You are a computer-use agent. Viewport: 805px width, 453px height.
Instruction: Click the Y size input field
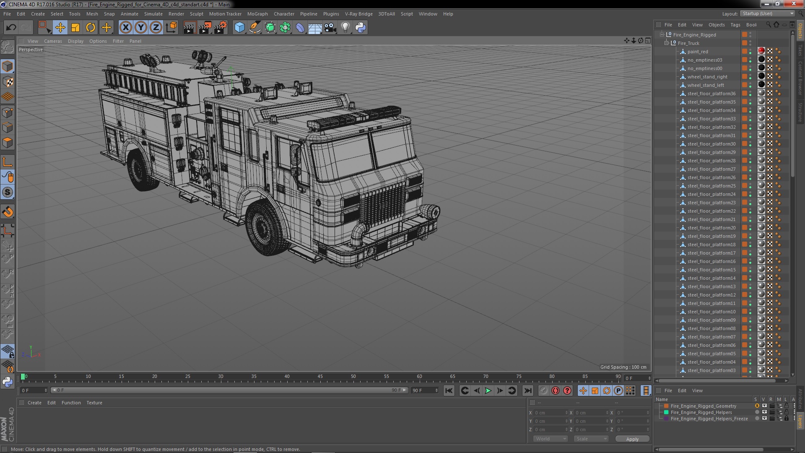click(590, 421)
